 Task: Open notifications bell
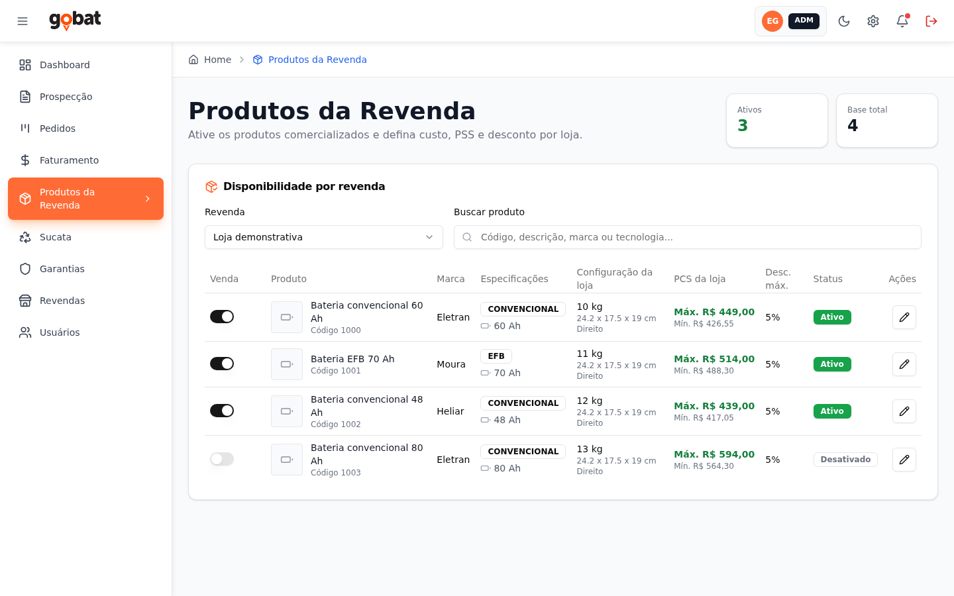coord(902,21)
